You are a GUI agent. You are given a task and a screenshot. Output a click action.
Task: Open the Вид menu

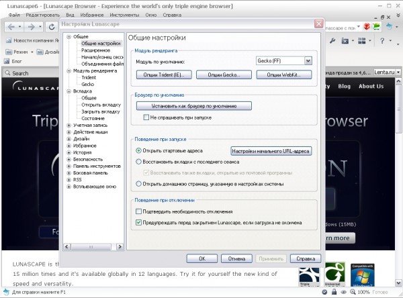click(x=70, y=15)
